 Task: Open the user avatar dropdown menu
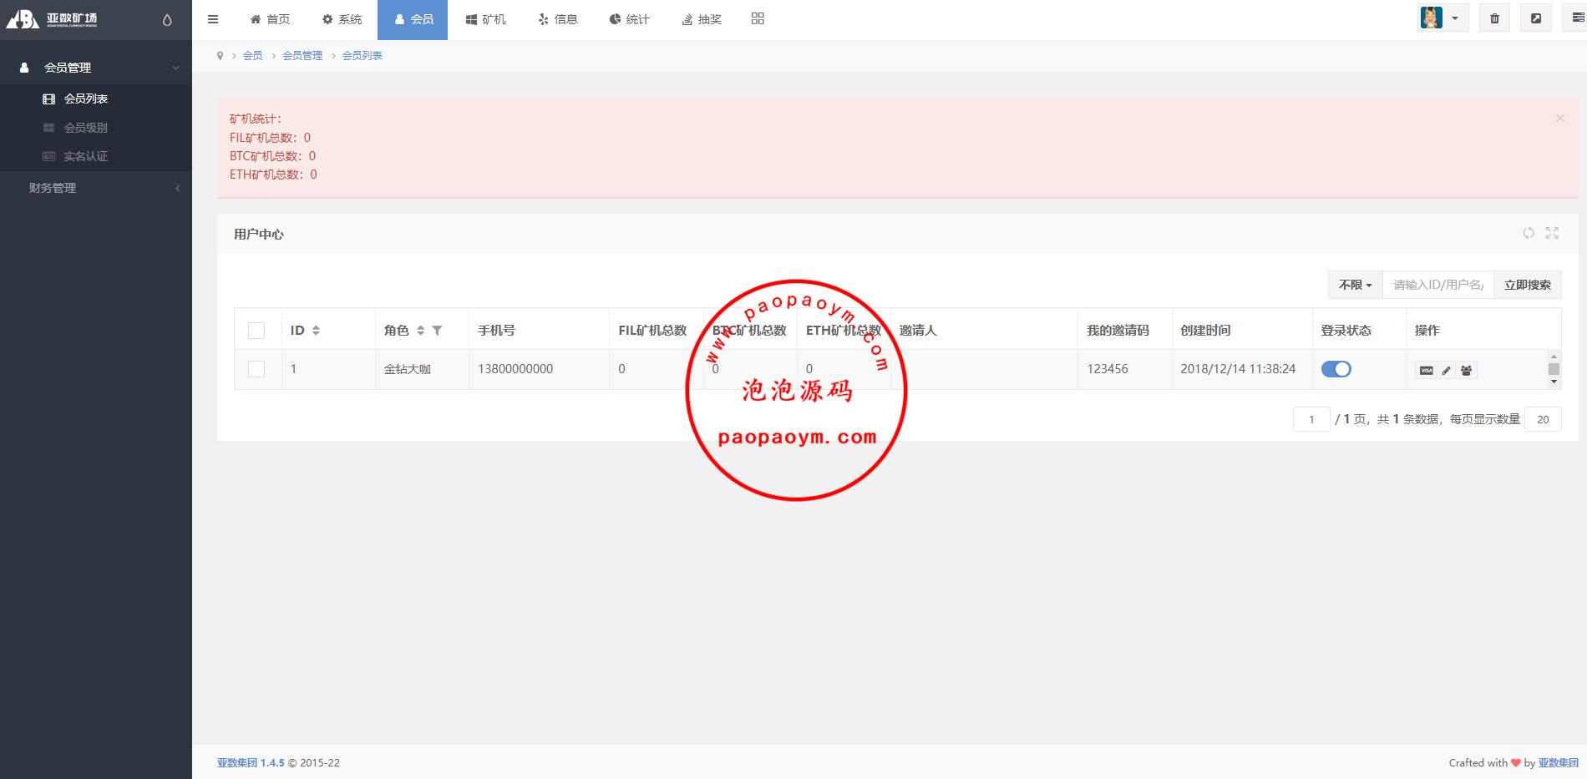1442,18
